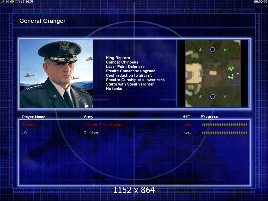Screen dimensions: 268x201
Task: Click the Player Name column header
Action: tap(34, 117)
